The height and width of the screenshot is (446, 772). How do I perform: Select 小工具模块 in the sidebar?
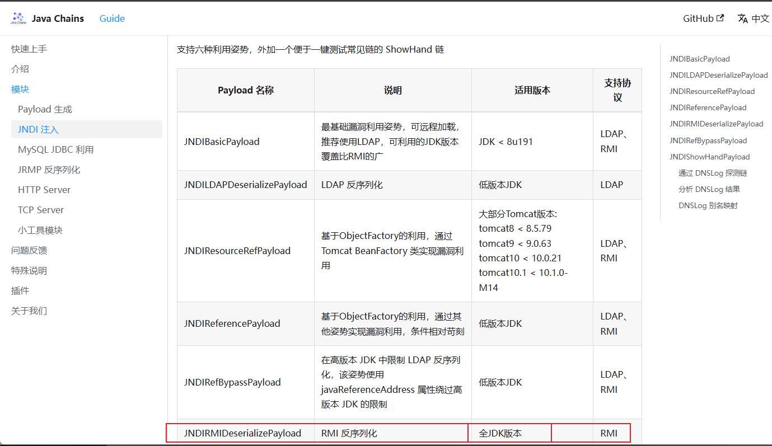40,231
